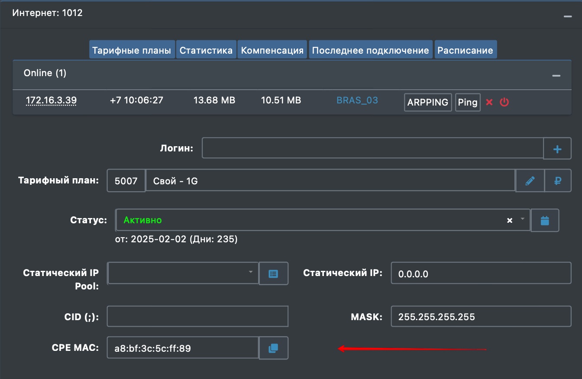Open the 172.16.3.39 IP address link
This screenshot has height=379, width=582.
click(51, 100)
